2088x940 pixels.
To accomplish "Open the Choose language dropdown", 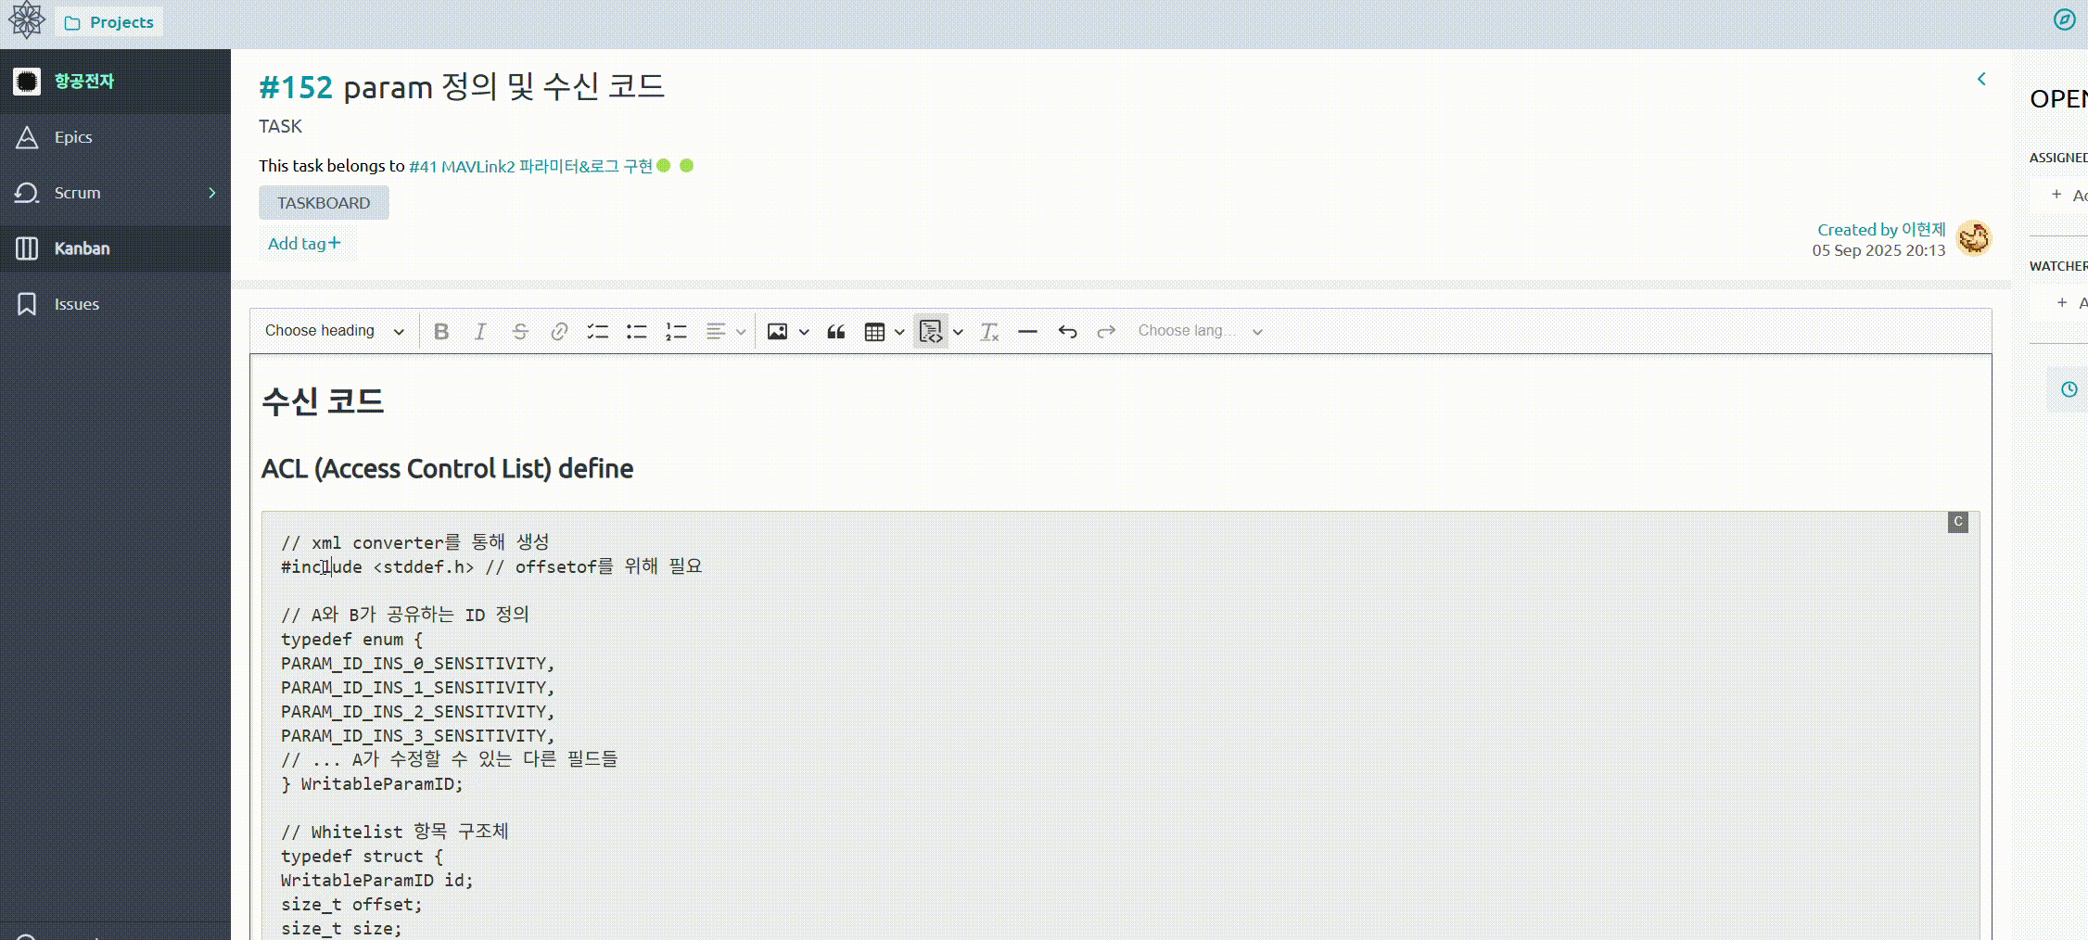I will pos(1196,331).
